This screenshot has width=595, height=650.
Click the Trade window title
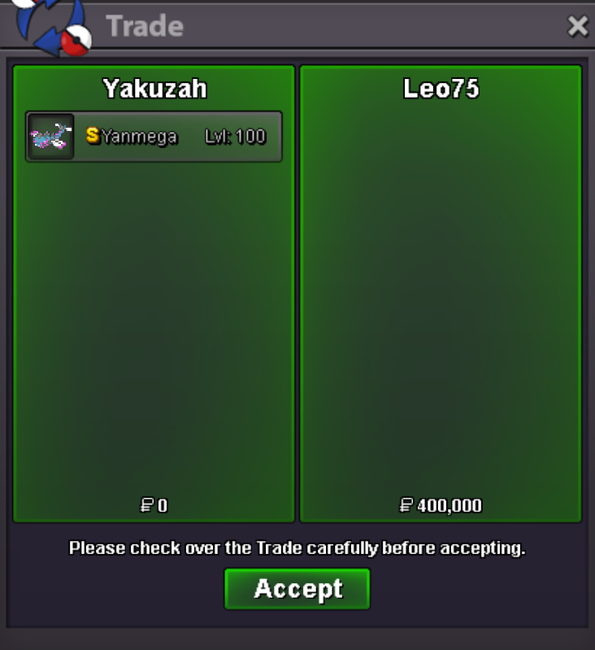[145, 26]
